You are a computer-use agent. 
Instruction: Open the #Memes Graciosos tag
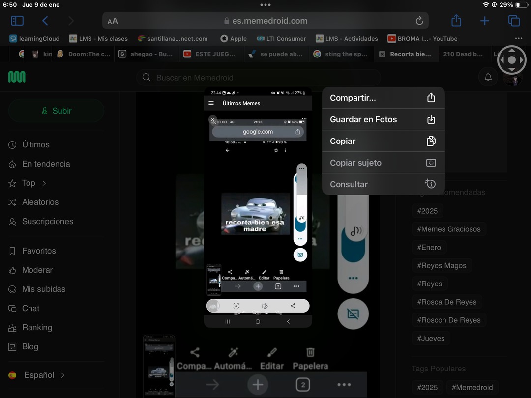(449, 229)
